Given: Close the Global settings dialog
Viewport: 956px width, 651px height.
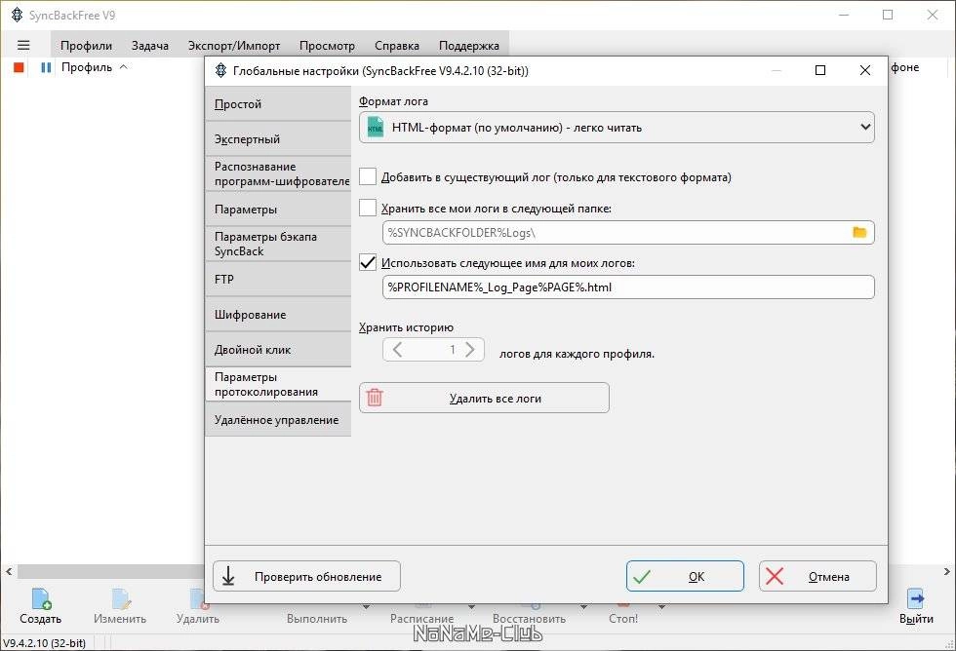Looking at the screenshot, I should 864,70.
